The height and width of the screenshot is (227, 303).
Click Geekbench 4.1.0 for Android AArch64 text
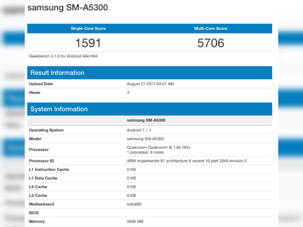[63, 56]
